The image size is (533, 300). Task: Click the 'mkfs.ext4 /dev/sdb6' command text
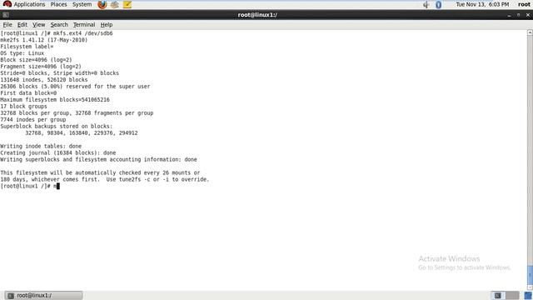coord(83,33)
